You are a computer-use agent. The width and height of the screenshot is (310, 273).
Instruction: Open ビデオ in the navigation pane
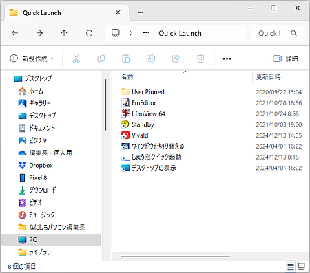click(x=30, y=202)
